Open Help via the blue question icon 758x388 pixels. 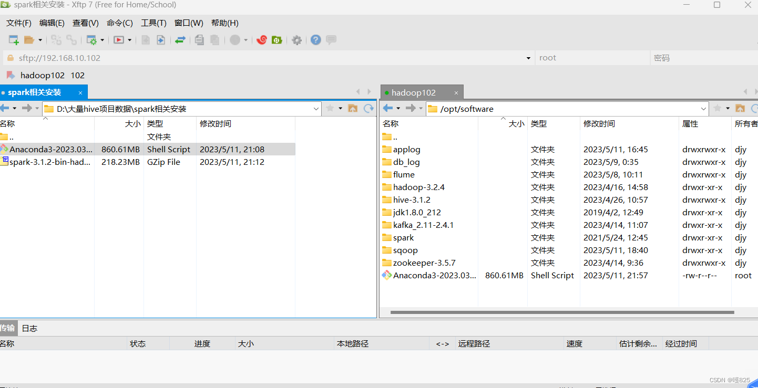[x=316, y=40]
